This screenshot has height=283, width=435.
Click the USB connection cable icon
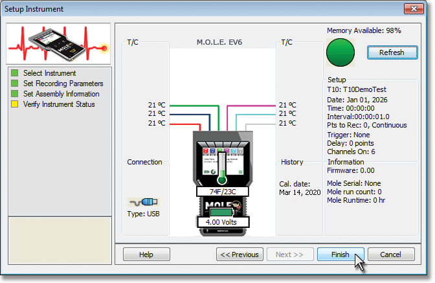pyautogui.click(x=144, y=201)
